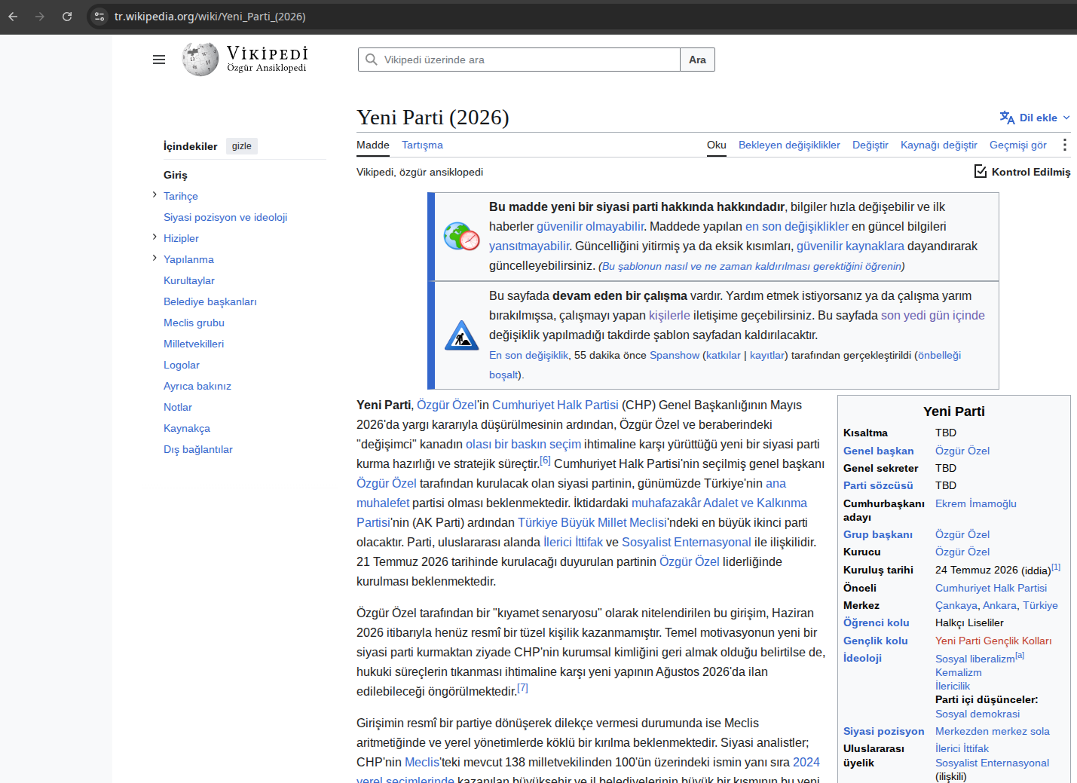
Task: Open the site information icon in address bar
Action: click(x=99, y=17)
